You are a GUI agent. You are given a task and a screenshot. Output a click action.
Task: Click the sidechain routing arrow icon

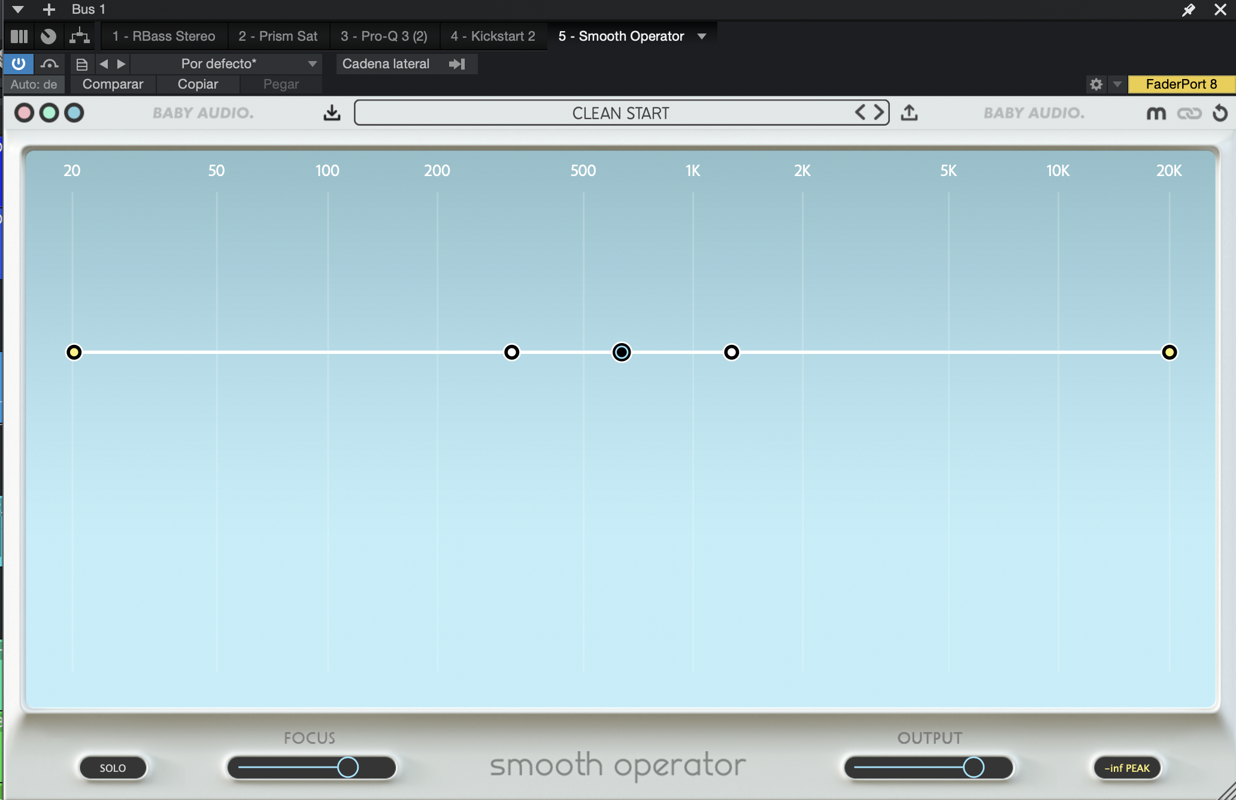point(457,63)
